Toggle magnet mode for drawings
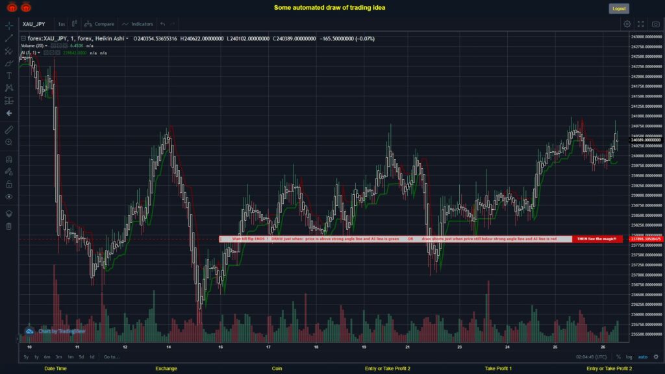 9,159
